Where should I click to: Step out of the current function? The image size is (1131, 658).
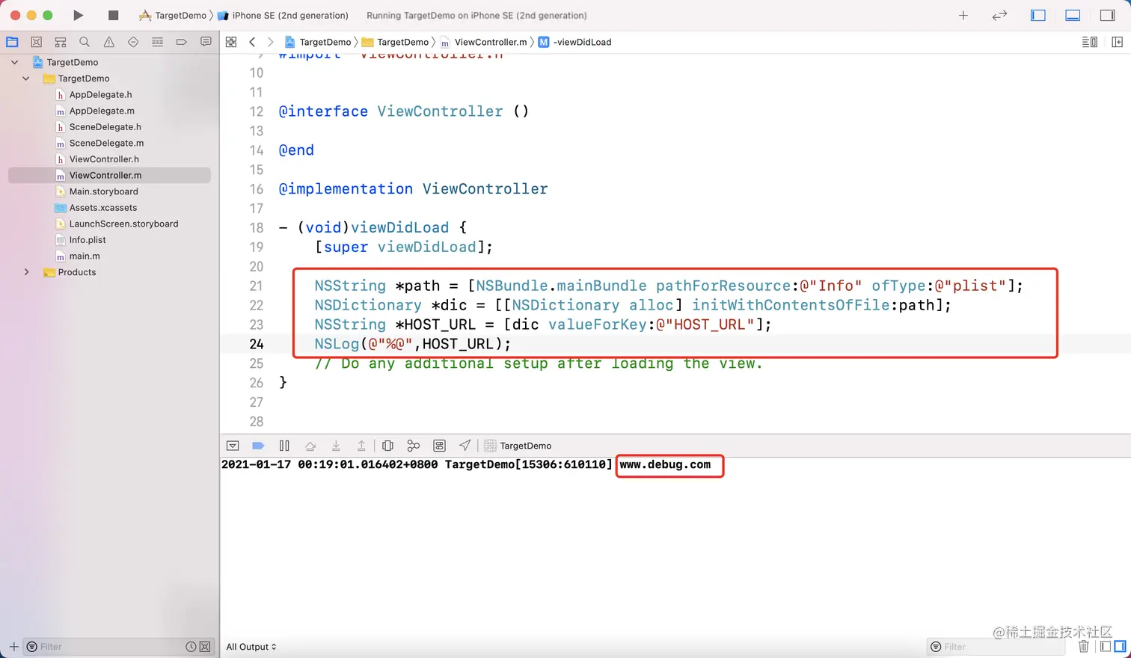coord(361,446)
